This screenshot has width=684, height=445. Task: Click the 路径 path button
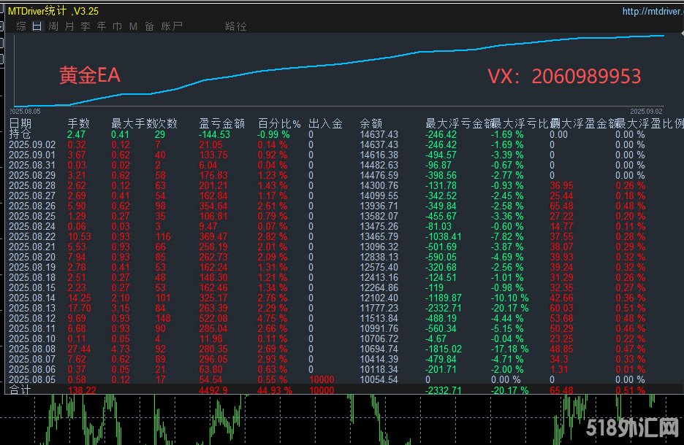pos(236,26)
